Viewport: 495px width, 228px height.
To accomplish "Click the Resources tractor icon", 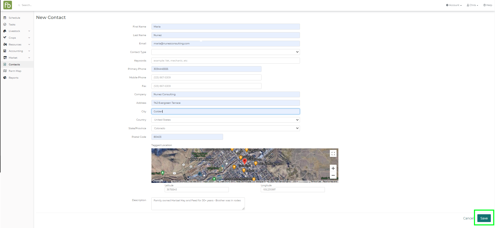I will tap(5, 44).
